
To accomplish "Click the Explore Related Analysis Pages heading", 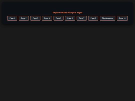I will click(67, 13).
